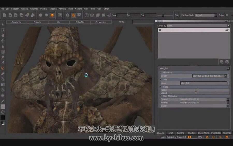Screen dimensions: 233x146
Task: Click the Paint button in toolbar
Action: click(177, 15)
